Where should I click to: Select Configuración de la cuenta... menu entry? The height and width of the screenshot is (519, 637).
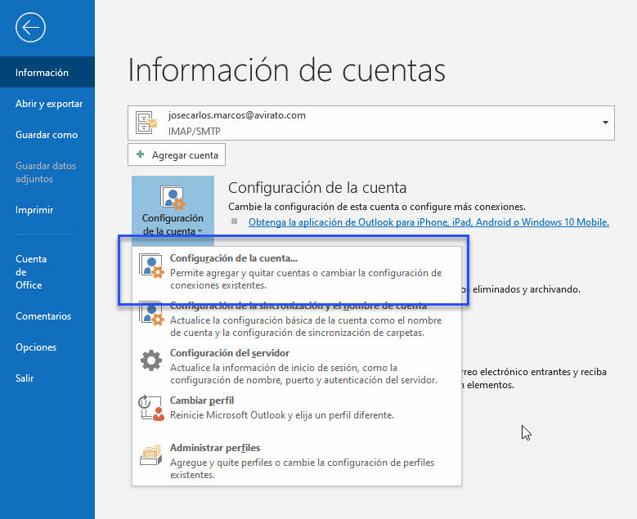(297, 271)
